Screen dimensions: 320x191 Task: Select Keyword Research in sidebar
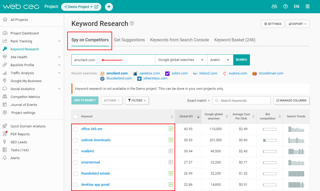[x=25, y=49]
